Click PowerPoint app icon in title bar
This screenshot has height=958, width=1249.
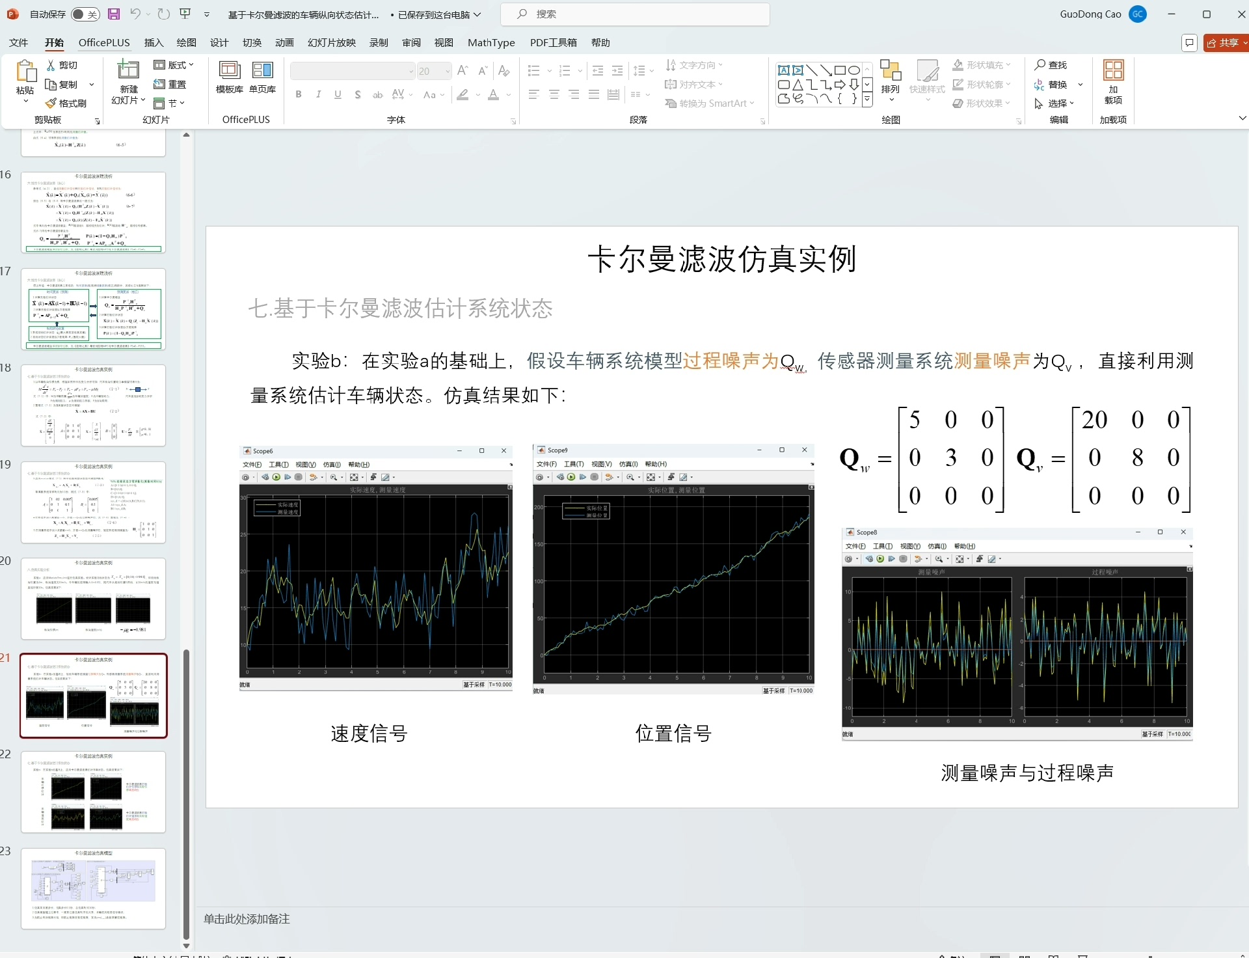coord(12,14)
